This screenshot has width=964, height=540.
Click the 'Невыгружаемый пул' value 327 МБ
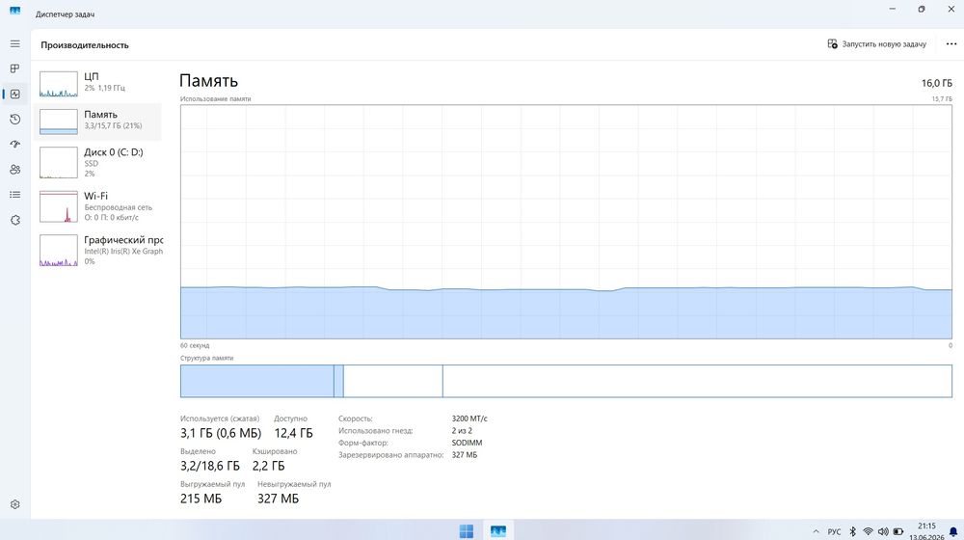[278, 499]
